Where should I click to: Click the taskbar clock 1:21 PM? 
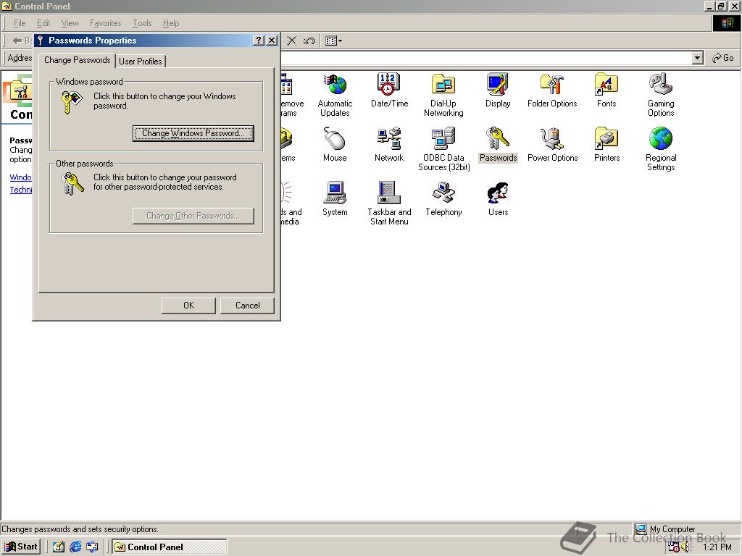click(717, 547)
